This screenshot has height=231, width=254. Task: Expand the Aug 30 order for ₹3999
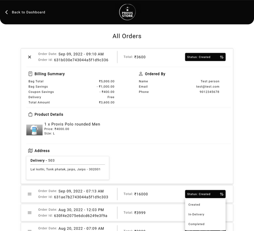coord(29,213)
